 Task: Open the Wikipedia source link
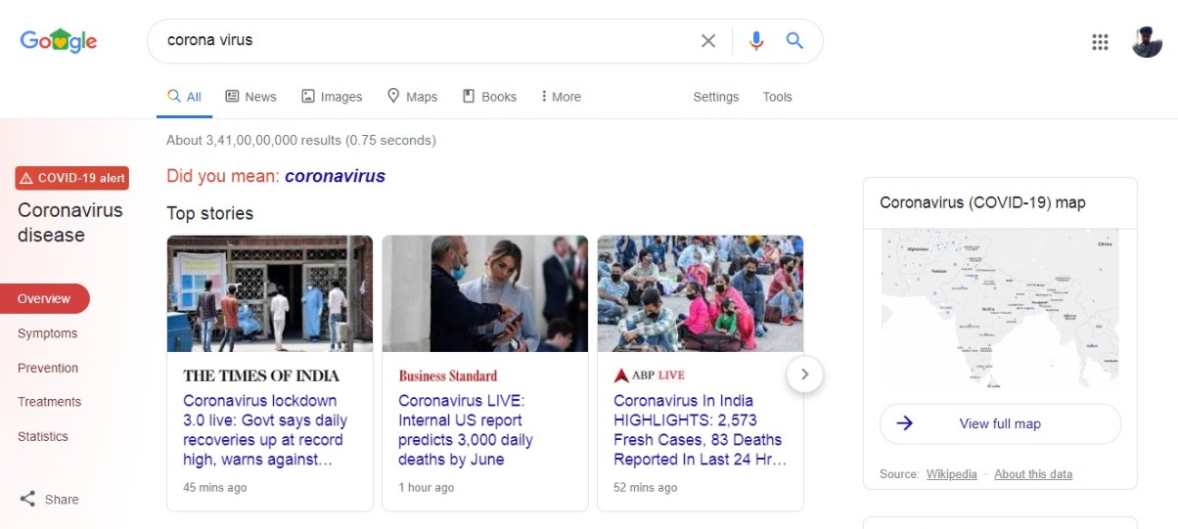click(x=951, y=474)
